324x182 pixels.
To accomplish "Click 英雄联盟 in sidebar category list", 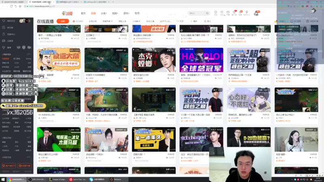I will 6,59.
